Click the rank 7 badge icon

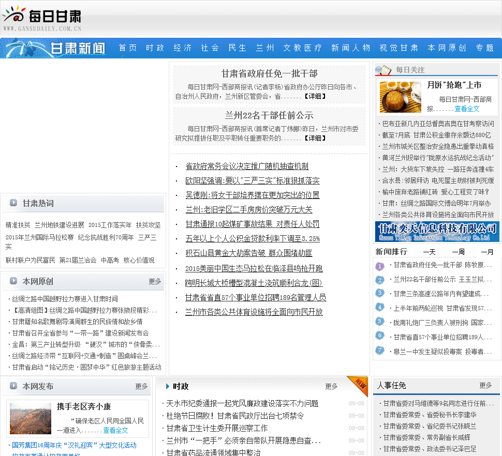point(380,350)
